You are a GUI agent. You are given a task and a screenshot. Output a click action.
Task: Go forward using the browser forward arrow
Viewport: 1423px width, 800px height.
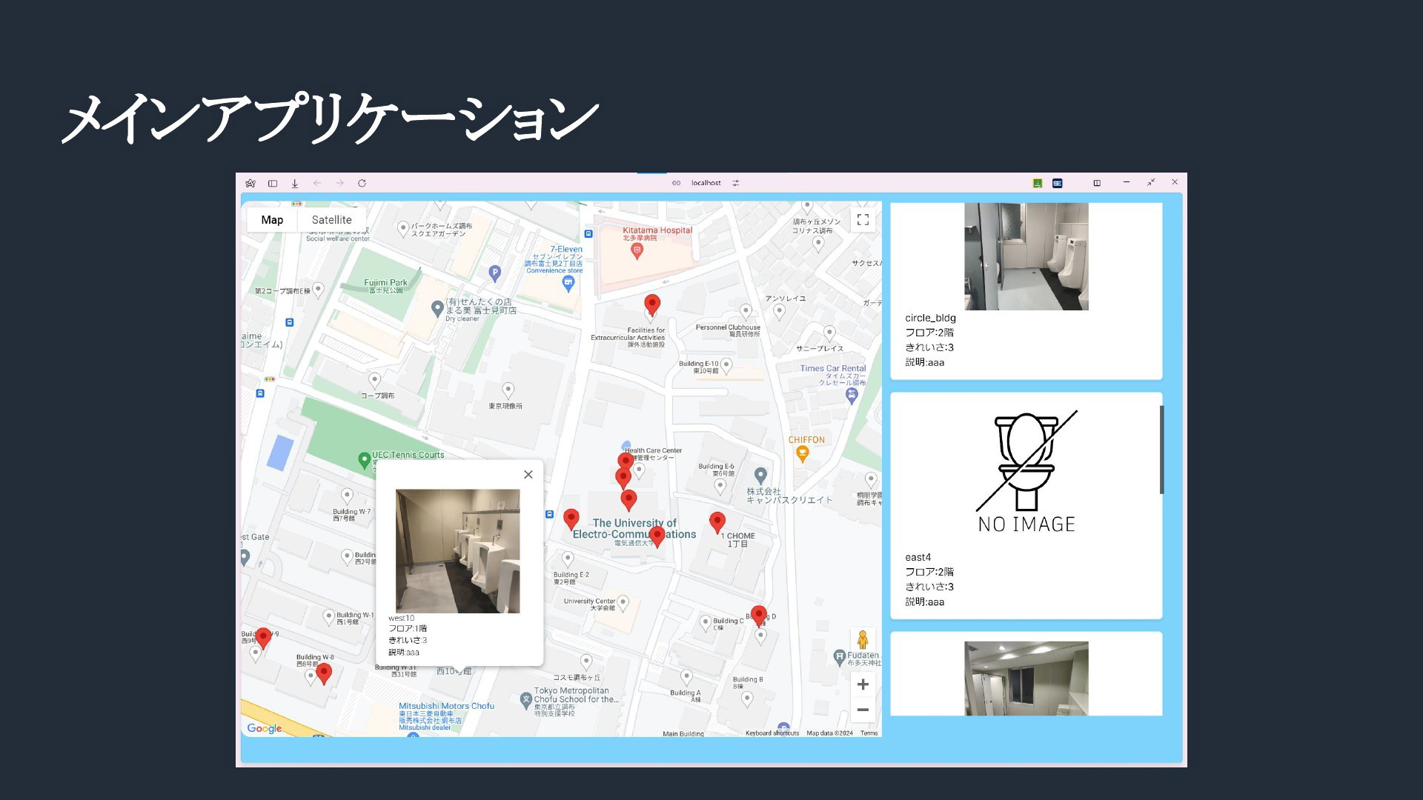[339, 183]
